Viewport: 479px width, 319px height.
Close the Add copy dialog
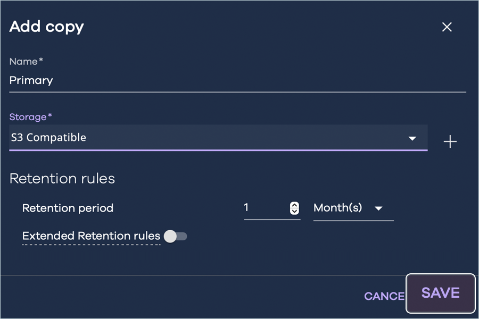(x=447, y=27)
